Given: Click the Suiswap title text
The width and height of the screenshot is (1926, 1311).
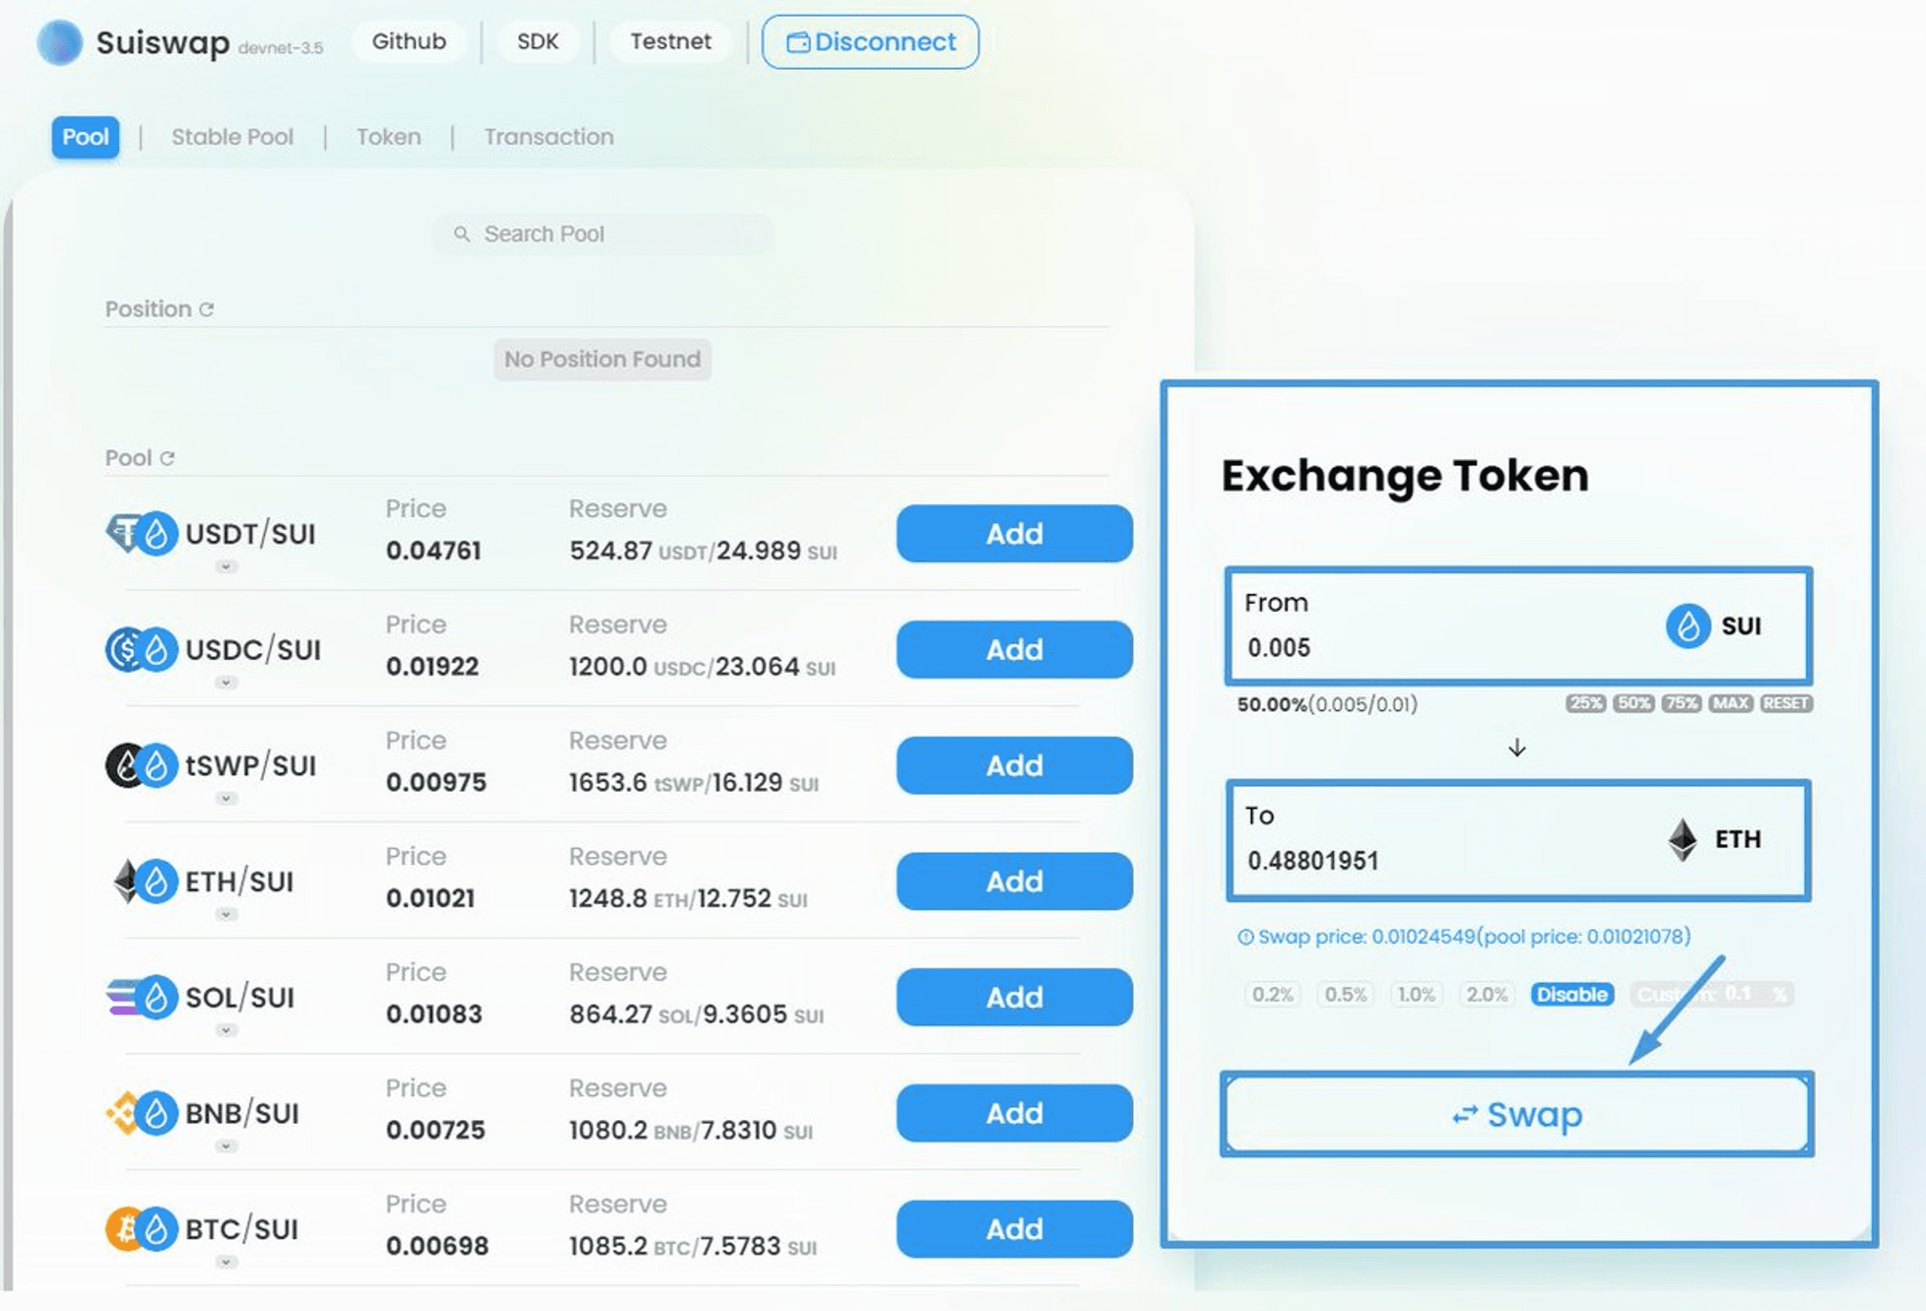Looking at the screenshot, I should tap(163, 43).
